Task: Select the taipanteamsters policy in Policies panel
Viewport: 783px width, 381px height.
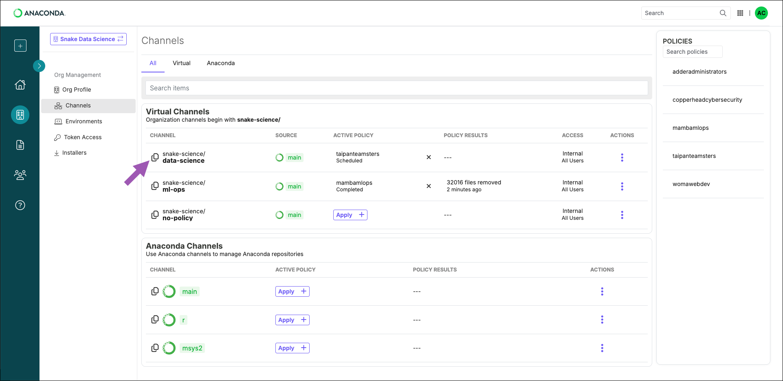Action: [694, 156]
